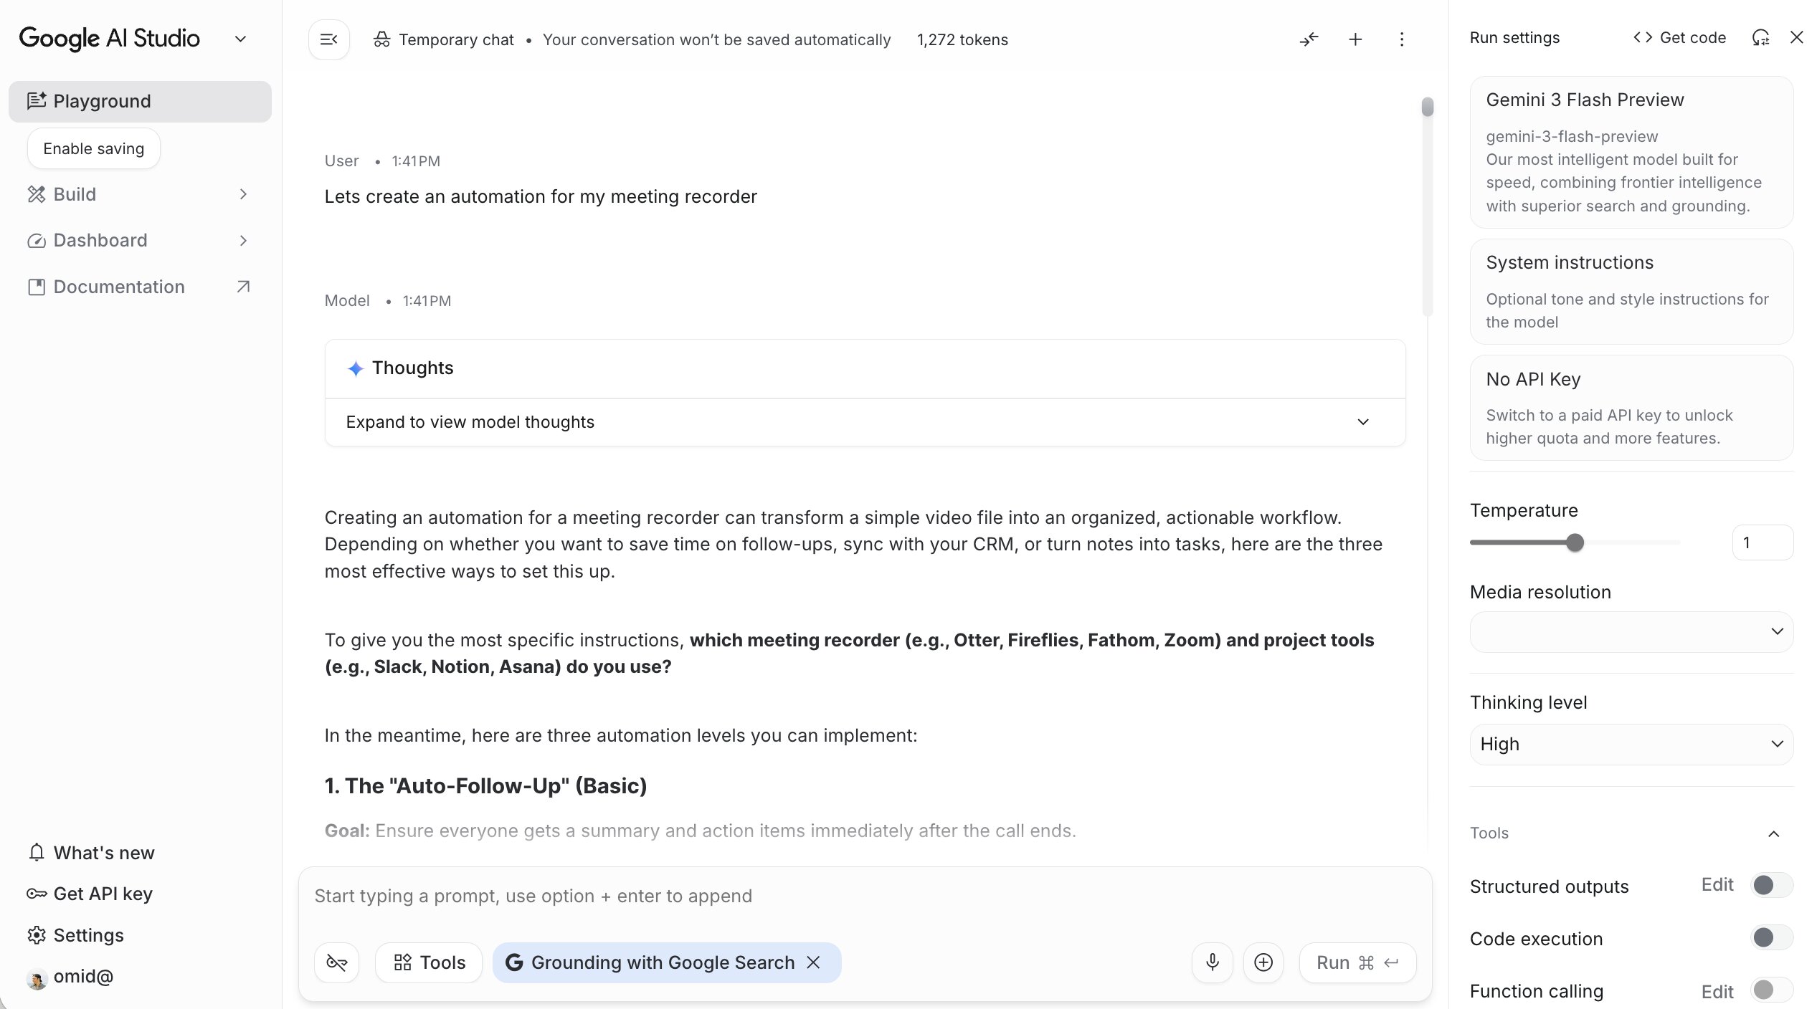Select the crossed-out pen icon in the prompt bar
Image resolution: width=1817 pixels, height=1009 pixels.
click(x=336, y=962)
